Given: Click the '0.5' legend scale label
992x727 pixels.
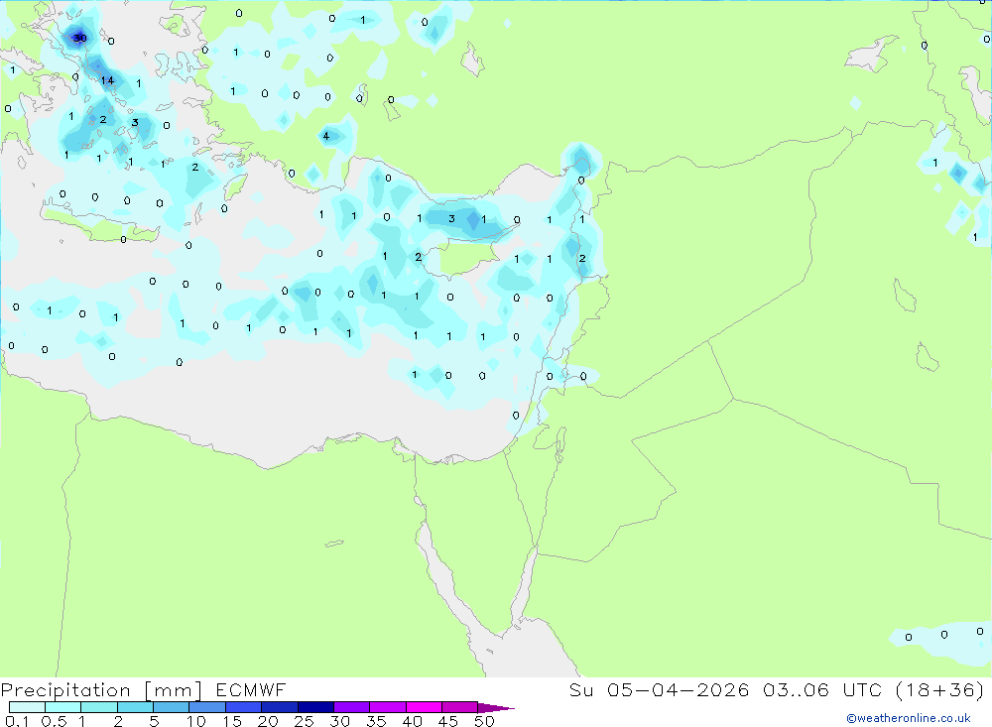Looking at the screenshot, I should point(54,721).
